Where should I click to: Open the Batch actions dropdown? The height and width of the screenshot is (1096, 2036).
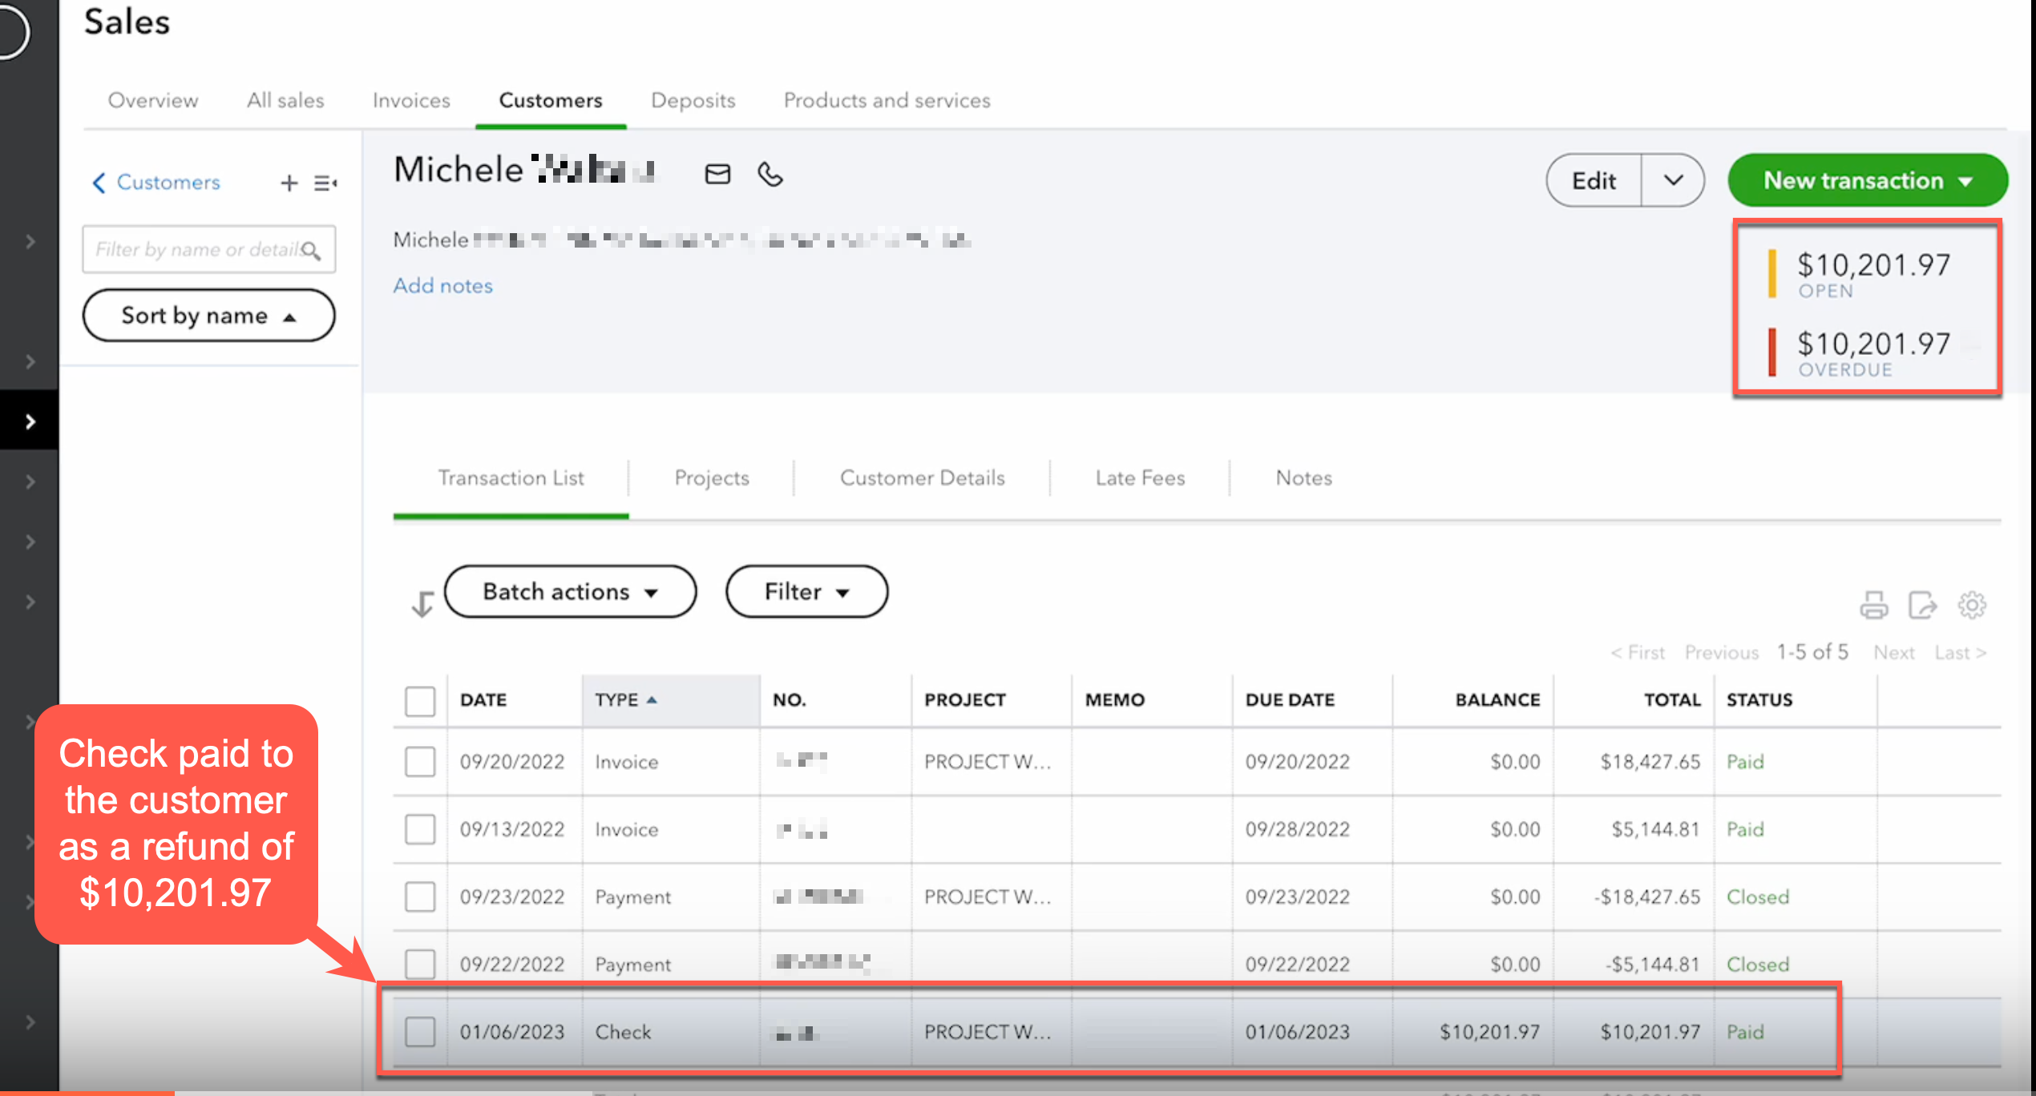pos(570,592)
